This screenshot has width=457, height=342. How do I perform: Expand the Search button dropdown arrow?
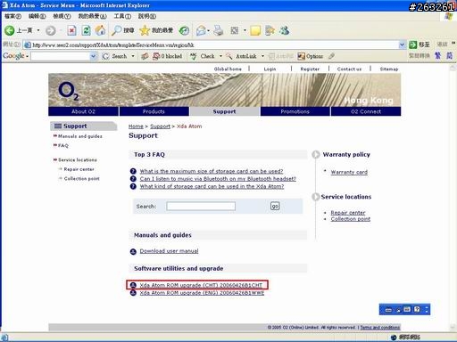[x=133, y=56]
